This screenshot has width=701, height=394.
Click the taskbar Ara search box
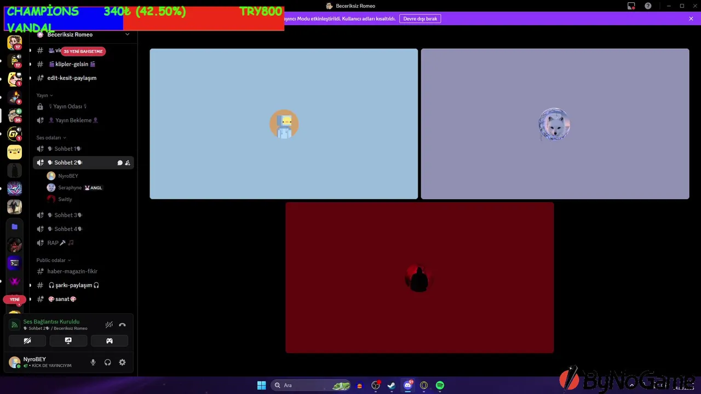pyautogui.click(x=311, y=385)
